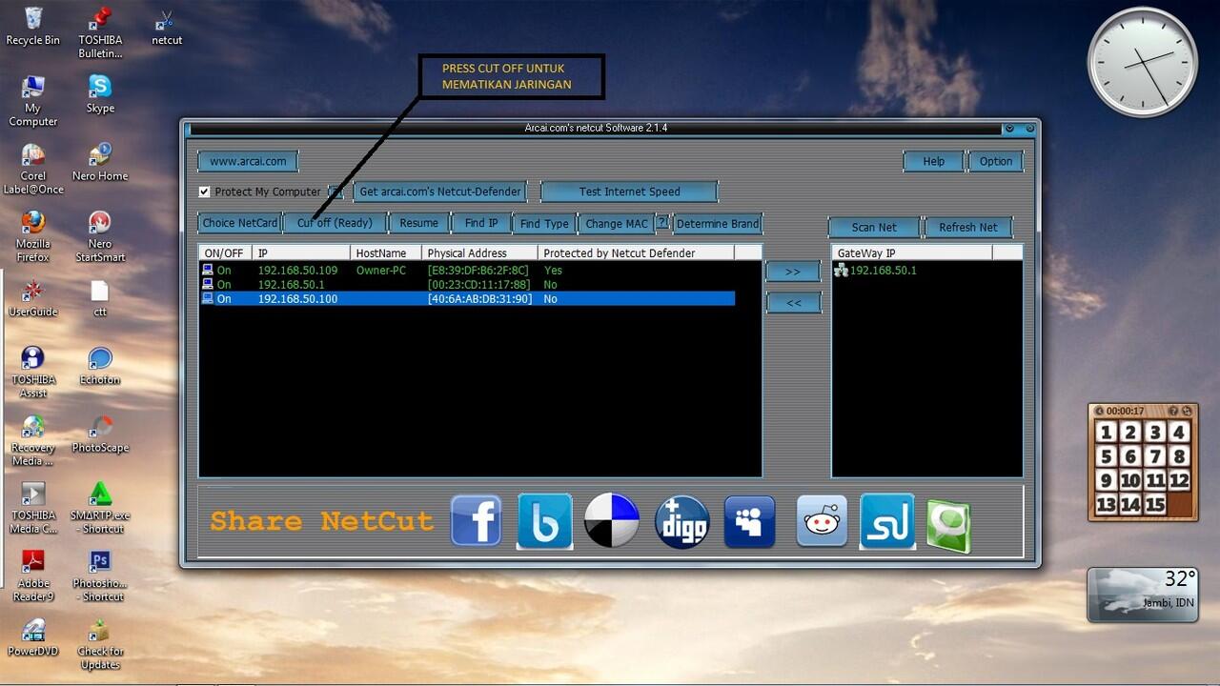Open the Photoshop shortcut icon

(100, 575)
